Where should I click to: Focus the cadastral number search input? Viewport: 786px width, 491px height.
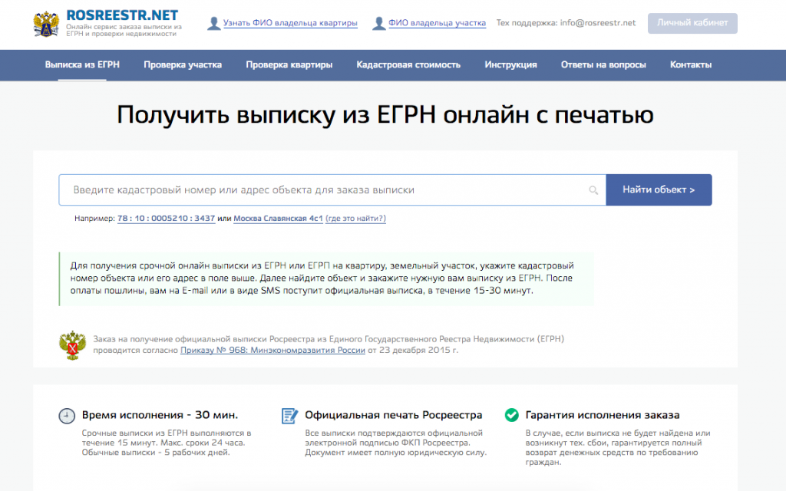coord(322,190)
